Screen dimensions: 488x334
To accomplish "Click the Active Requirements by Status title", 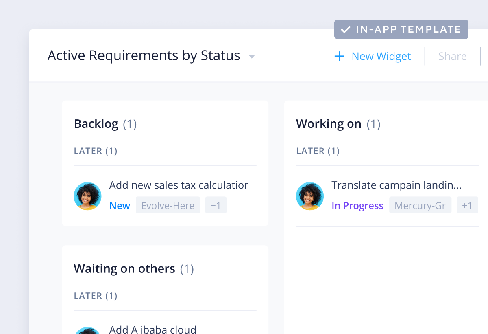I will point(144,56).
